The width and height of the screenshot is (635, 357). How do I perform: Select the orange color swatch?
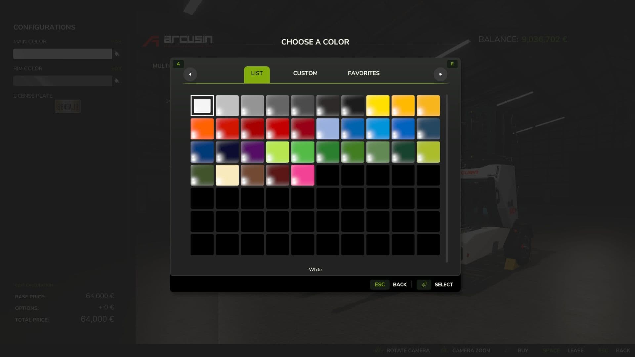[x=202, y=129]
